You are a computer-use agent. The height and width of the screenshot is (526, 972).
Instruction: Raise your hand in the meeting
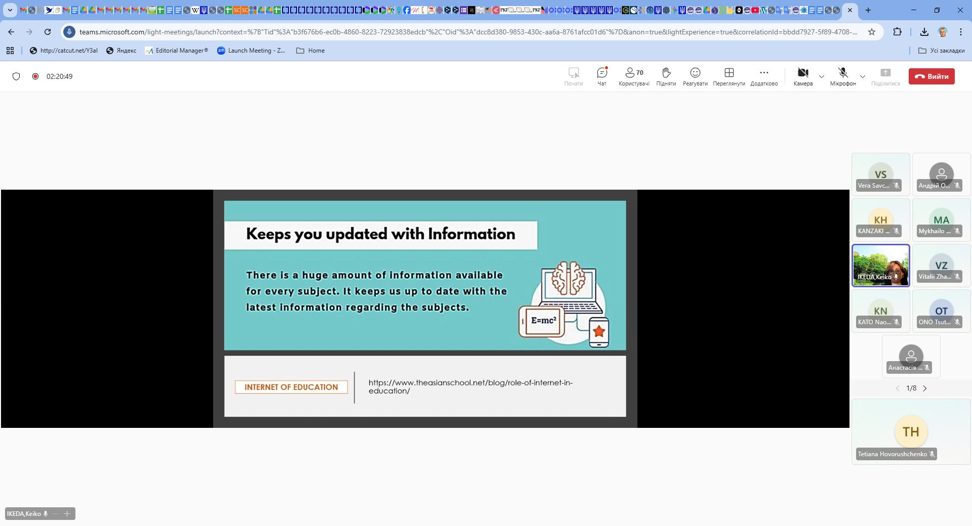pyautogui.click(x=666, y=76)
